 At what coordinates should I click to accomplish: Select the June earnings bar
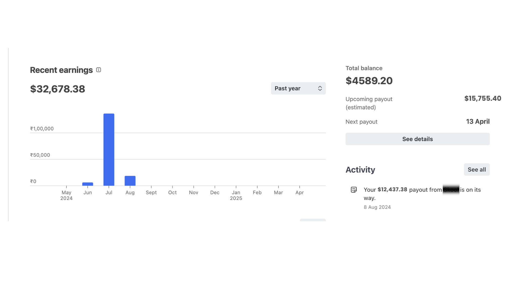88,184
